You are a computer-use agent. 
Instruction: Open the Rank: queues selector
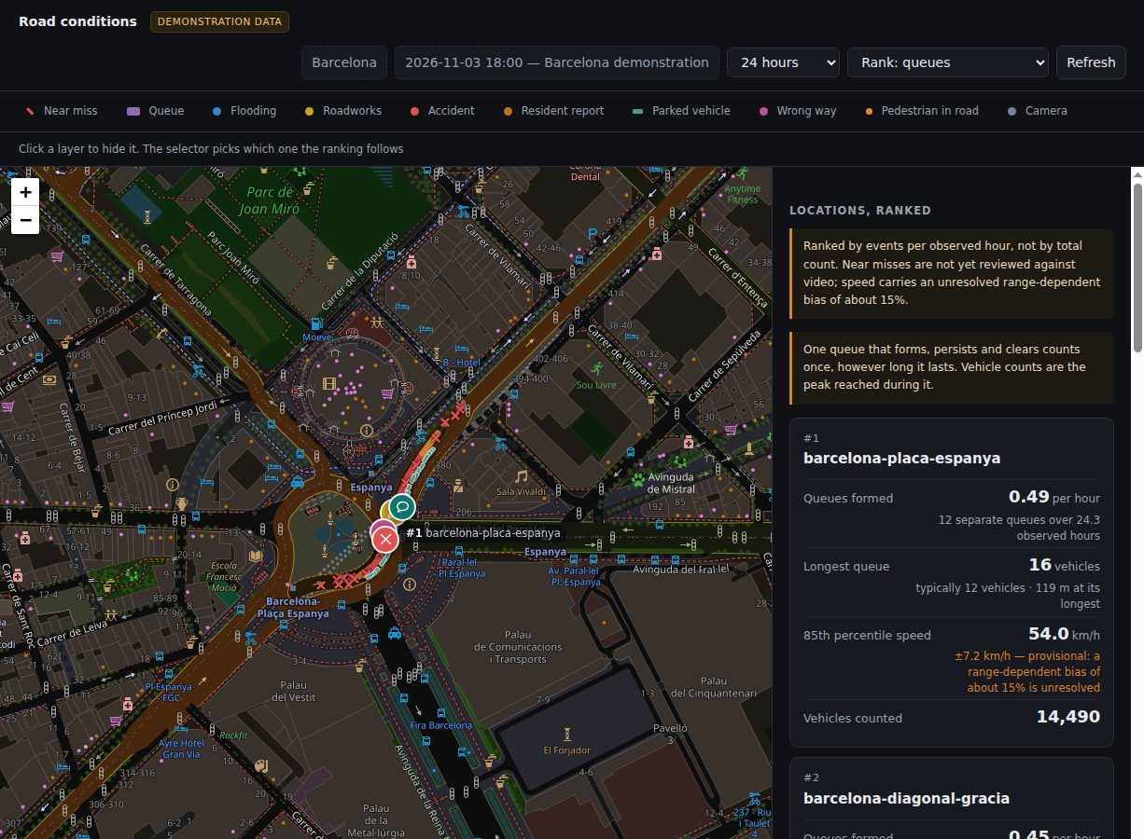[x=948, y=62]
